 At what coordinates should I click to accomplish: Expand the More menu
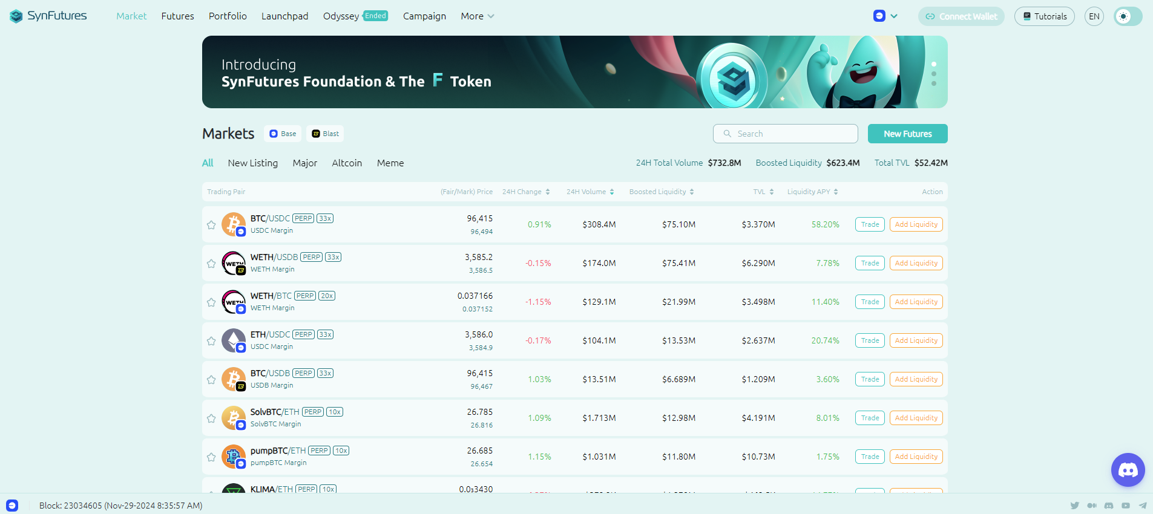pos(478,16)
